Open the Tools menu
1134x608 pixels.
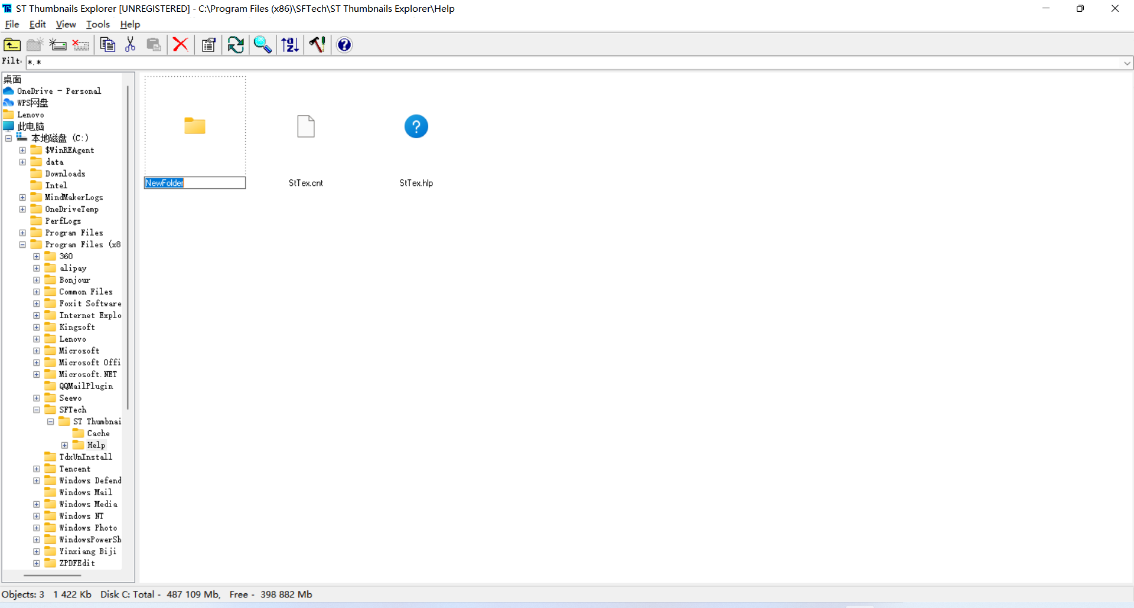(98, 24)
